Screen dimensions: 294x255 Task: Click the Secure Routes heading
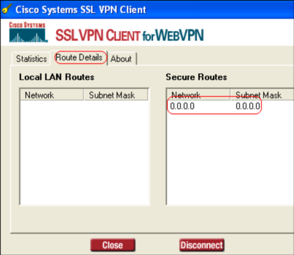(196, 77)
